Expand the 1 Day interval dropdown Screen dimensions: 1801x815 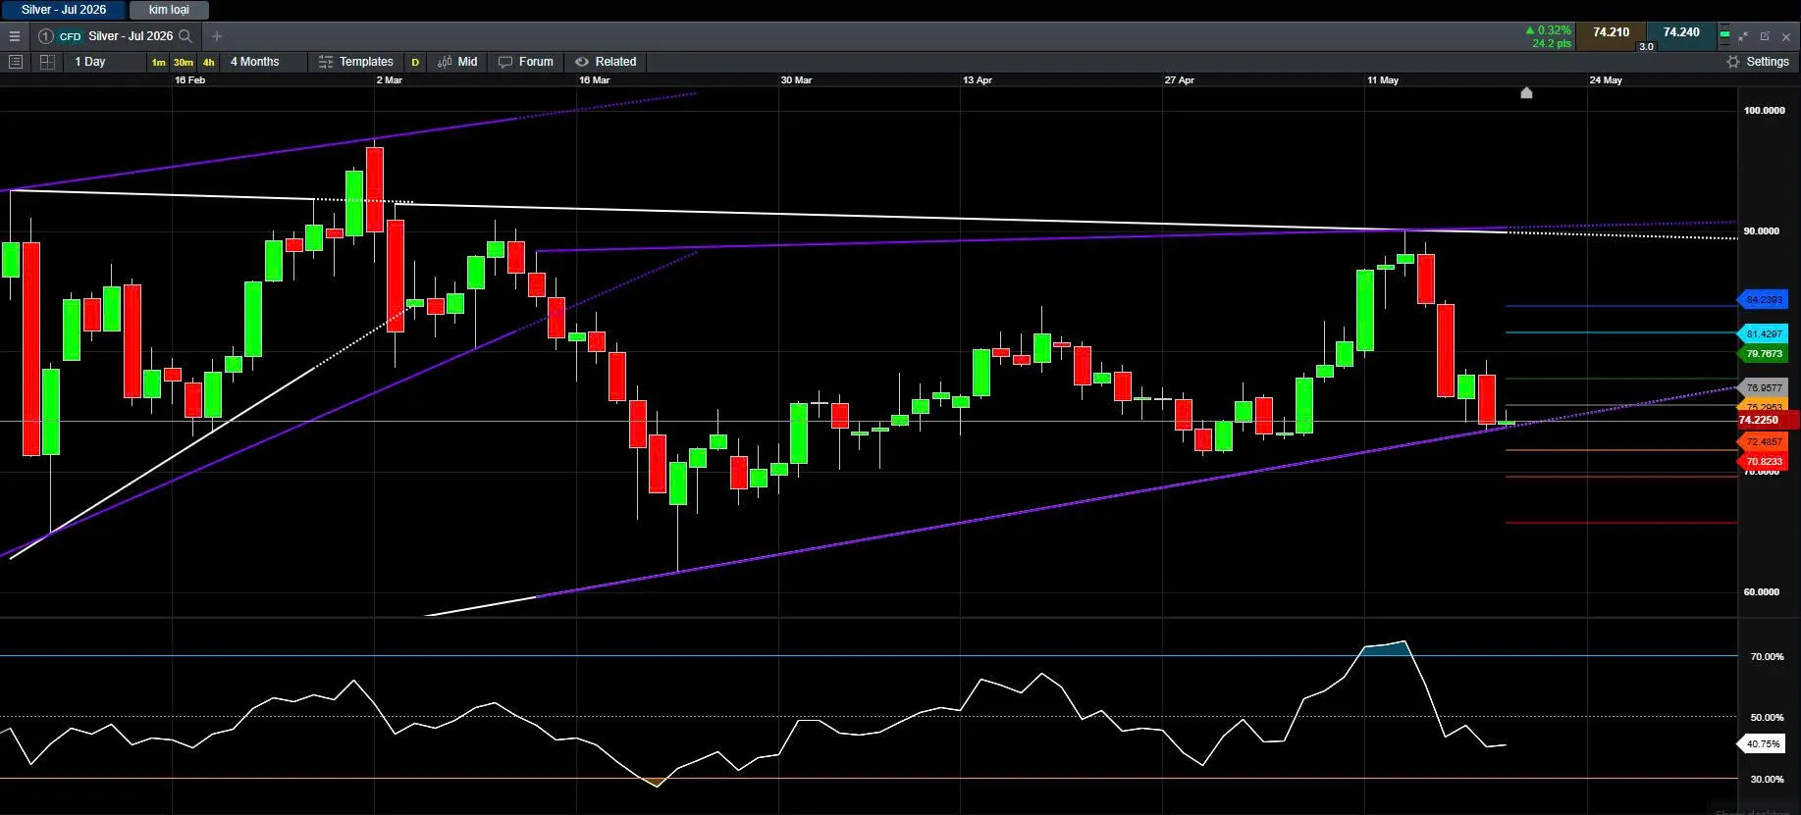[x=90, y=62]
